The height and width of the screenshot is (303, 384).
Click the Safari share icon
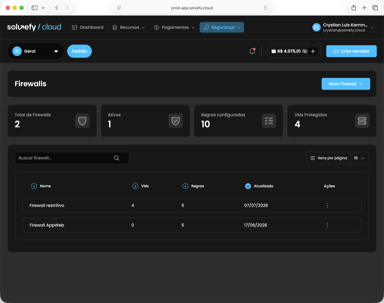(354, 8)
